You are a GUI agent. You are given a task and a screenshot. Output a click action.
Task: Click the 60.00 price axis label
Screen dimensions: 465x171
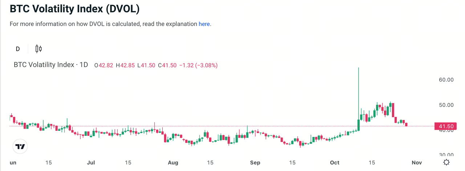[446, 80]
